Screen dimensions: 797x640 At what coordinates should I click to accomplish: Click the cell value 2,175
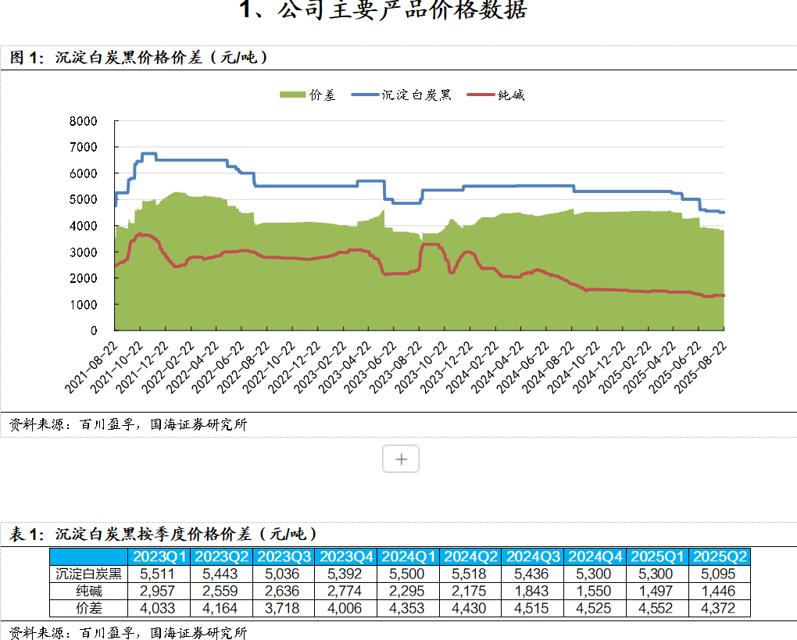pos(469,592)
